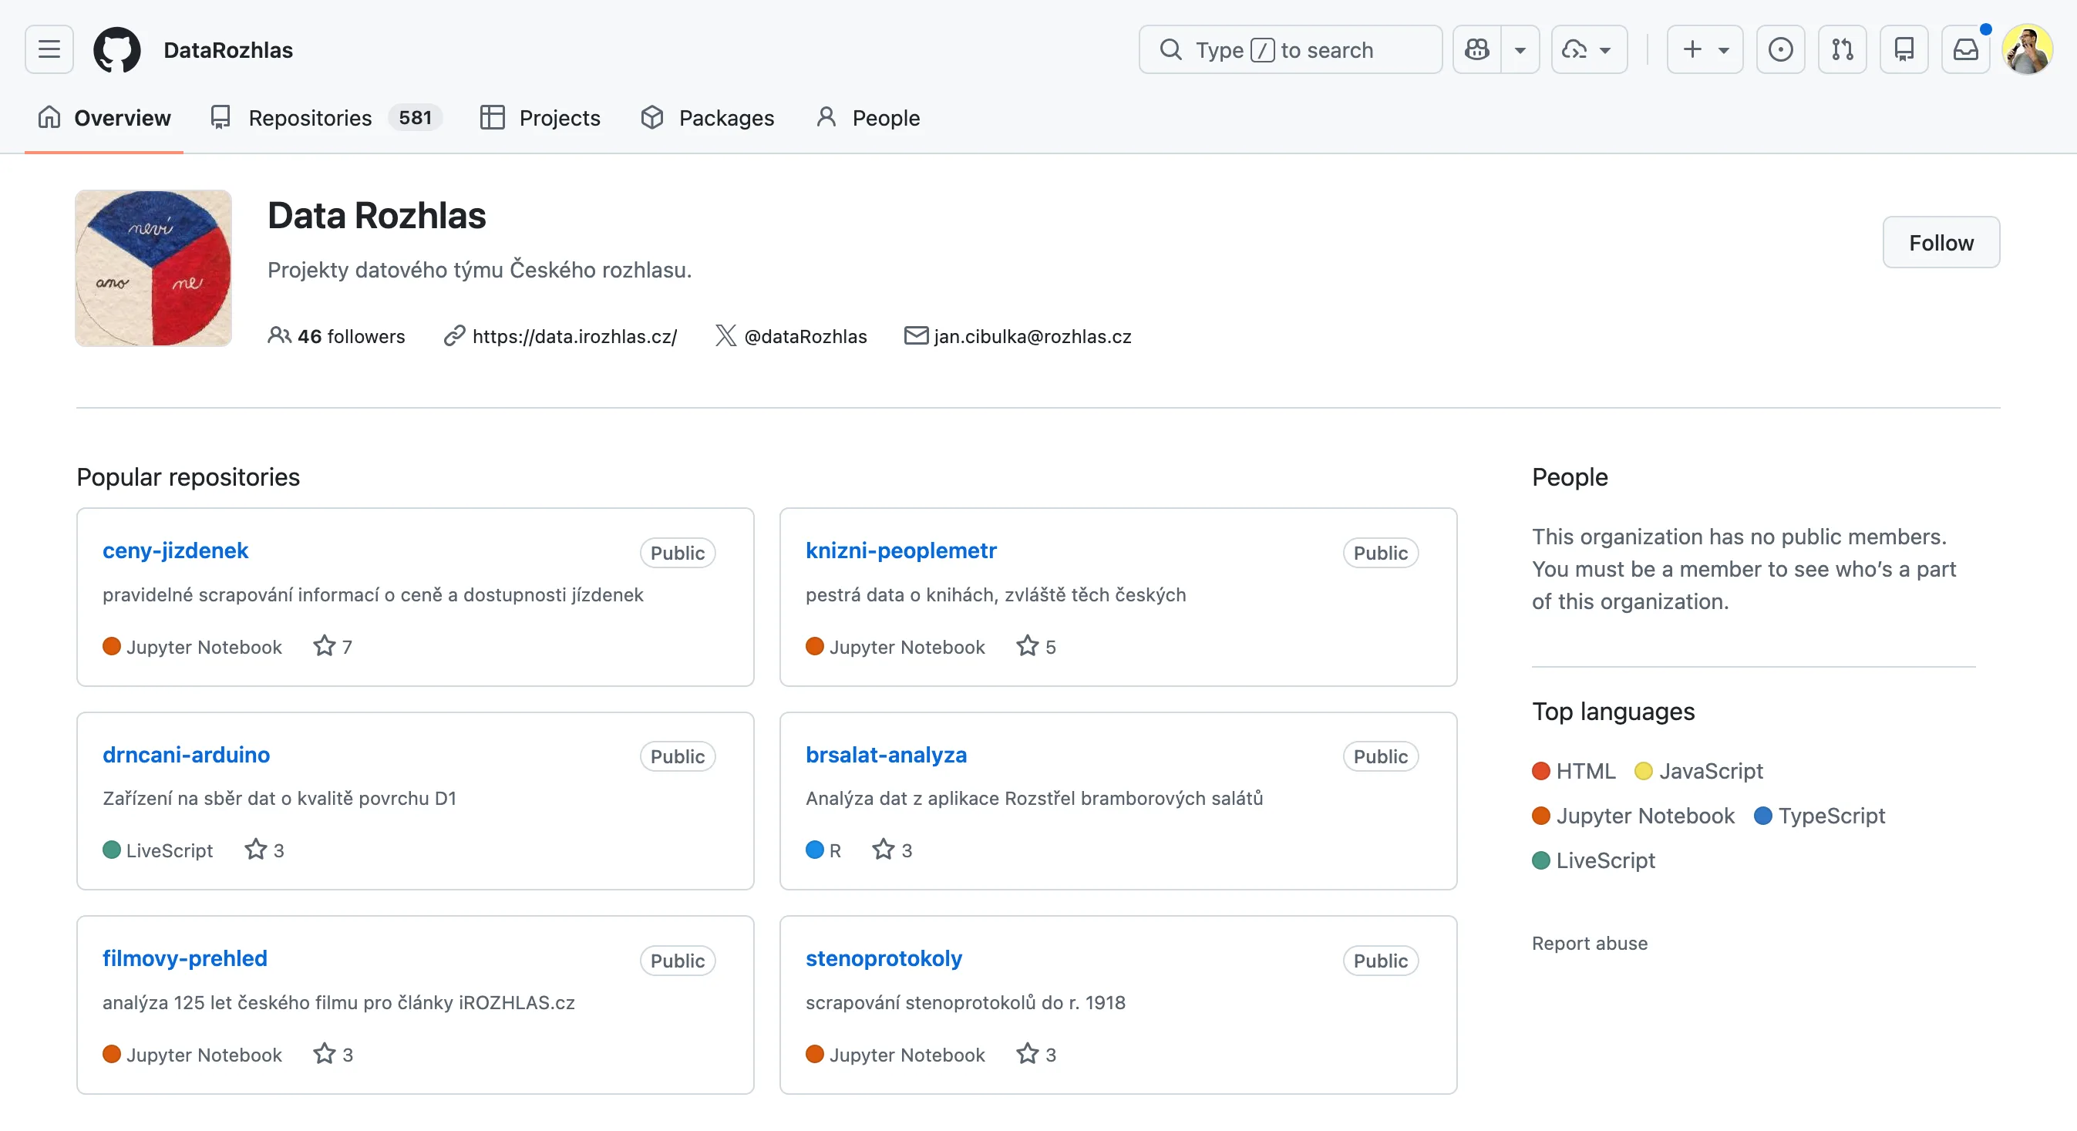
Task: Click the star count of drncani-arduino
Action: 264,850
